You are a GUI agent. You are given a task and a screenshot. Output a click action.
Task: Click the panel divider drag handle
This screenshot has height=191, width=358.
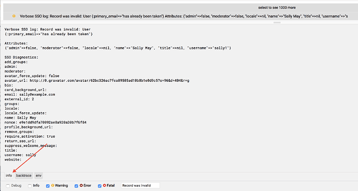coord(277,23)
